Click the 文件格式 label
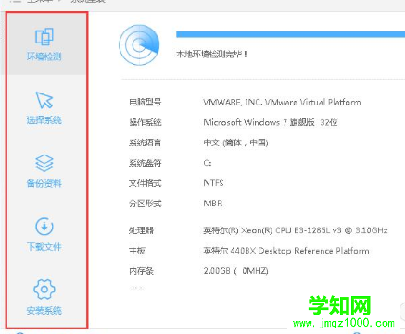Image resolution: width=405 pixels, height=334 pixels. coord(146,183)
